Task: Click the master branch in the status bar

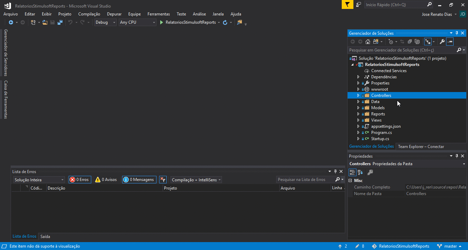Action: click(450, 246)
